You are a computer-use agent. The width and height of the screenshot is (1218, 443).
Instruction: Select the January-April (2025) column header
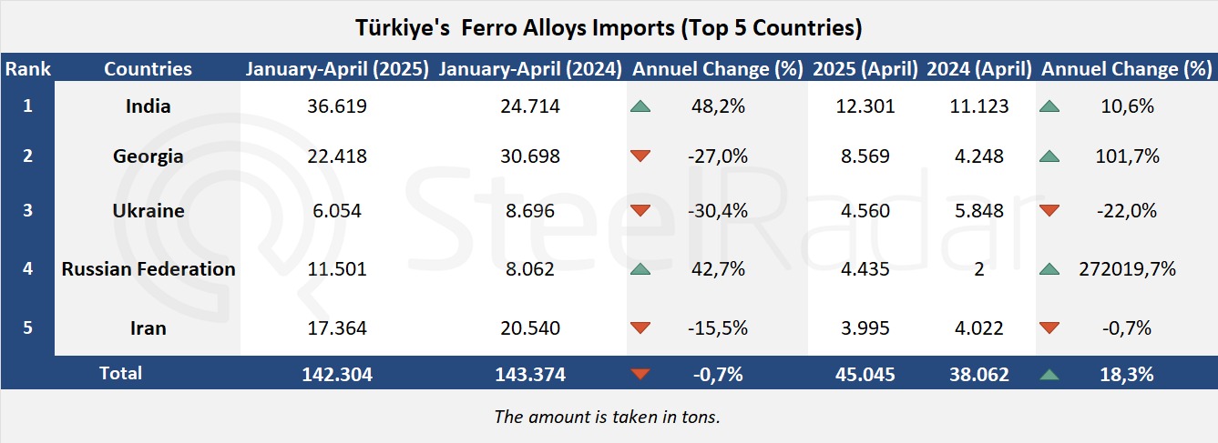[x=337, y=69]
